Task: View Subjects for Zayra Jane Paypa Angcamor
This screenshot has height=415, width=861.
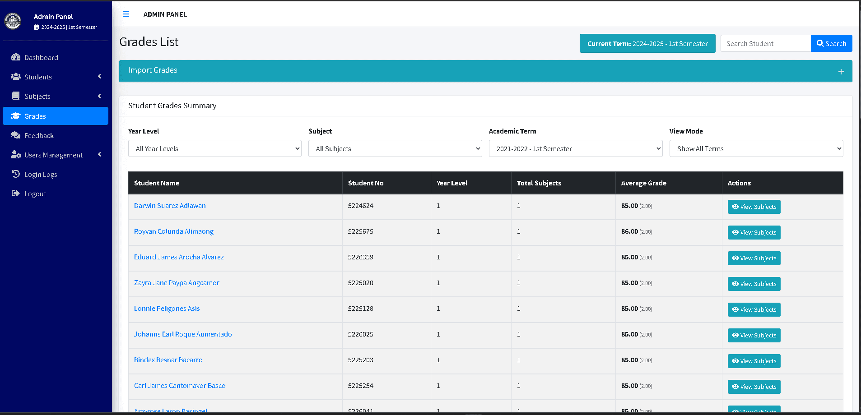Action: [754, 284]
